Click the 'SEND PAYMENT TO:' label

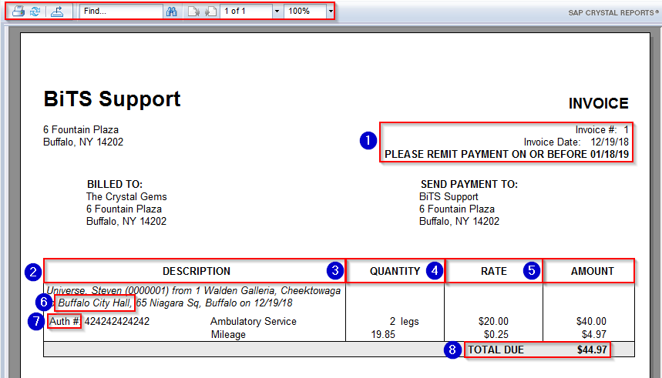pos(469,184)
